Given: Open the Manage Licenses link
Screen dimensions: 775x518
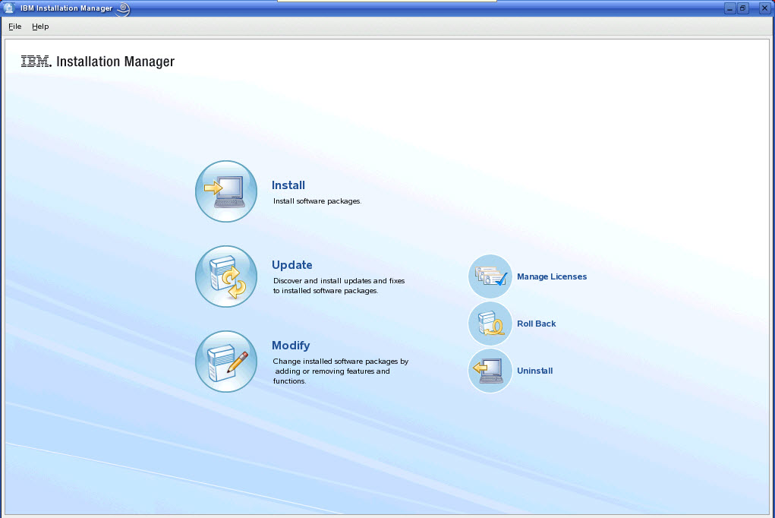Looking at the screenshot, I should click(x=552, y=276).
